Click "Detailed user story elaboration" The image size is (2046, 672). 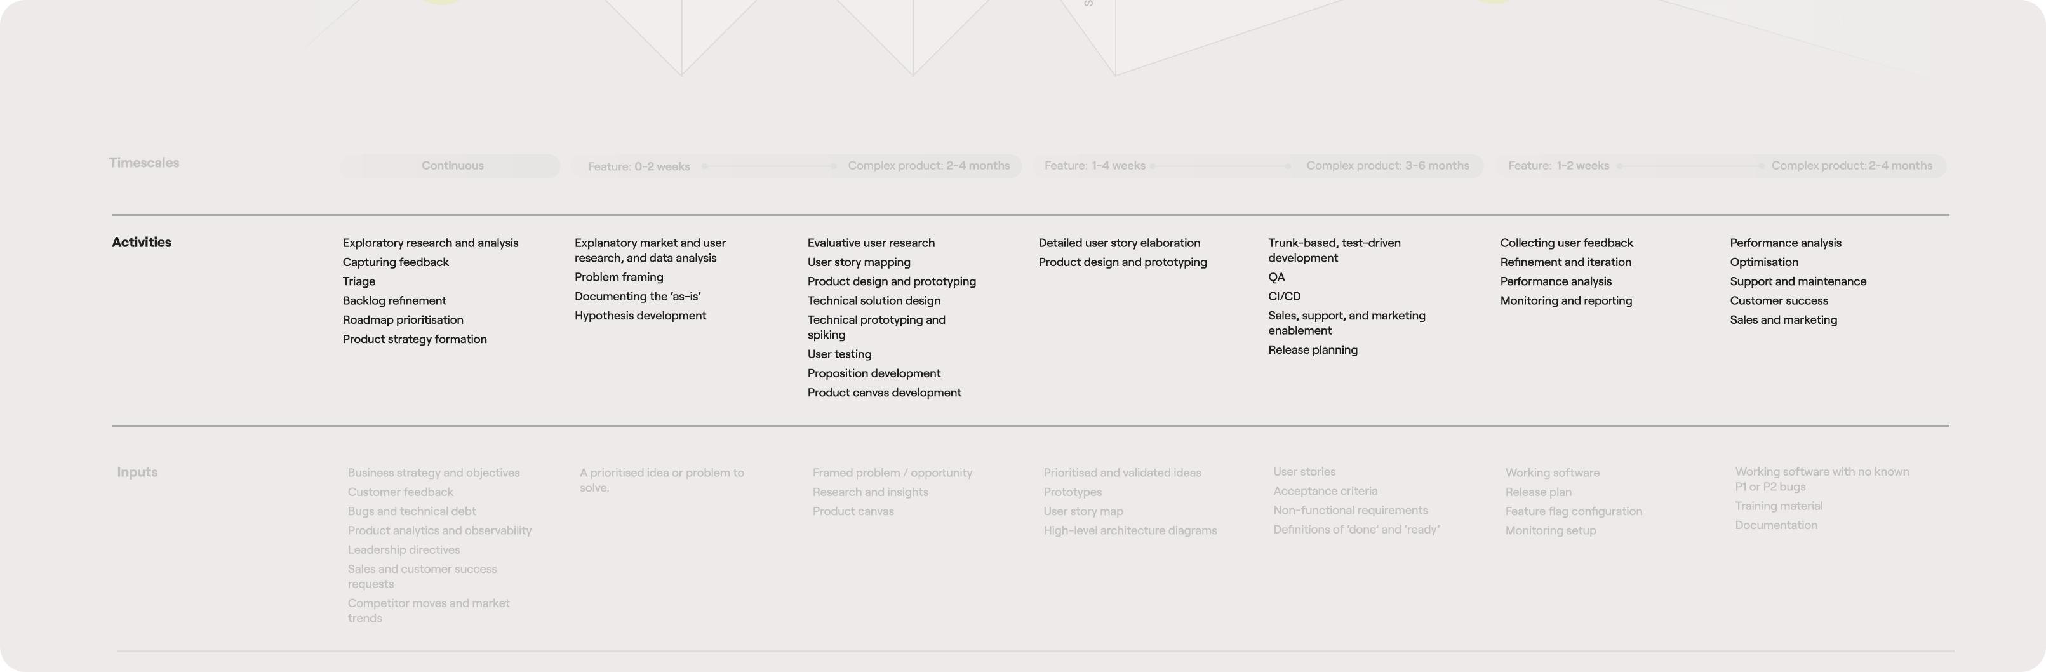point(1119,243)
